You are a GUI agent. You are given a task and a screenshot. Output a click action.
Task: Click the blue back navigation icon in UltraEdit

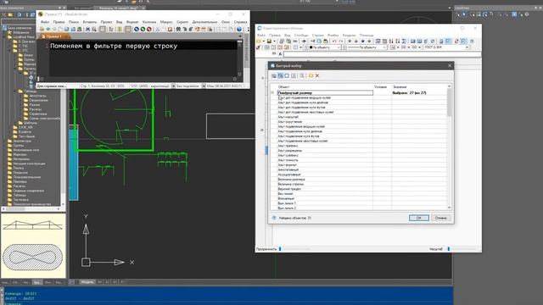point(137,29)
